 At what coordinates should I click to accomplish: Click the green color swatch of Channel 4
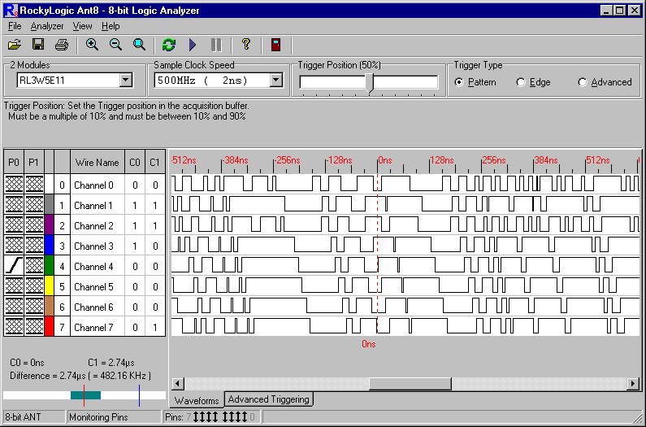point(49,266)
